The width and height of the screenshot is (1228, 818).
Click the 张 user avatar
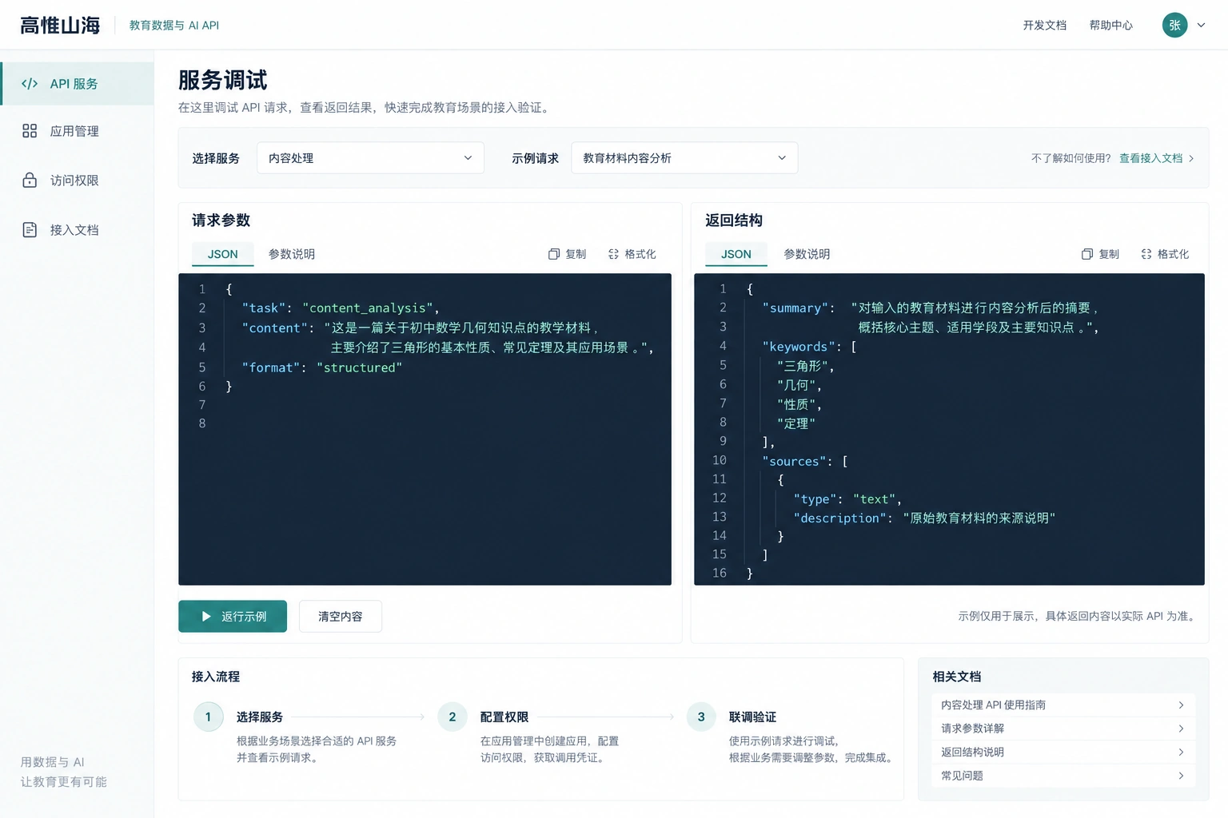click(x=1174, y=25)
